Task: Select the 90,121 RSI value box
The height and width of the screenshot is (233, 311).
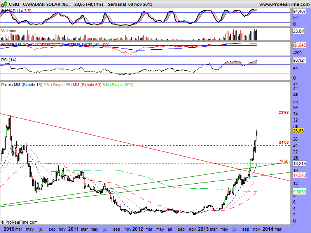Action: 299,60
